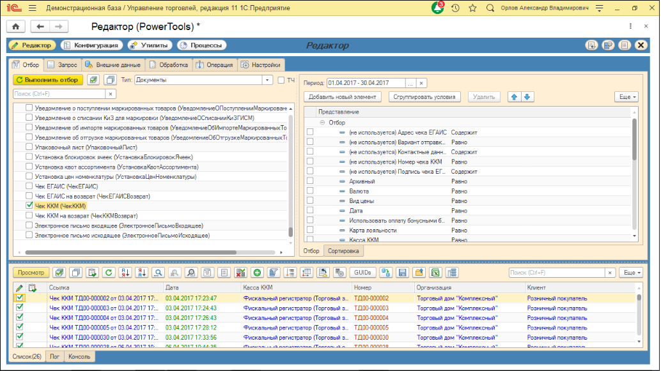Screen dimensions: 661x371
Task: Click the green refresh icon in results toolbar
Action: coord(109,273)
